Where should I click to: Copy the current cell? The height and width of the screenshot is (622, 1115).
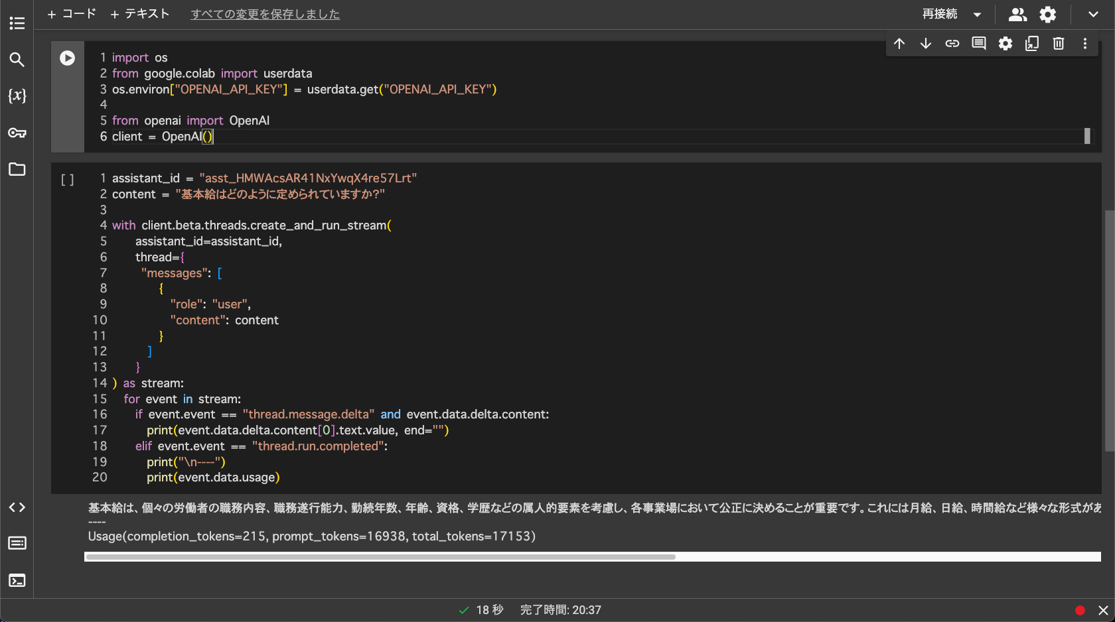click(1032, 43)
